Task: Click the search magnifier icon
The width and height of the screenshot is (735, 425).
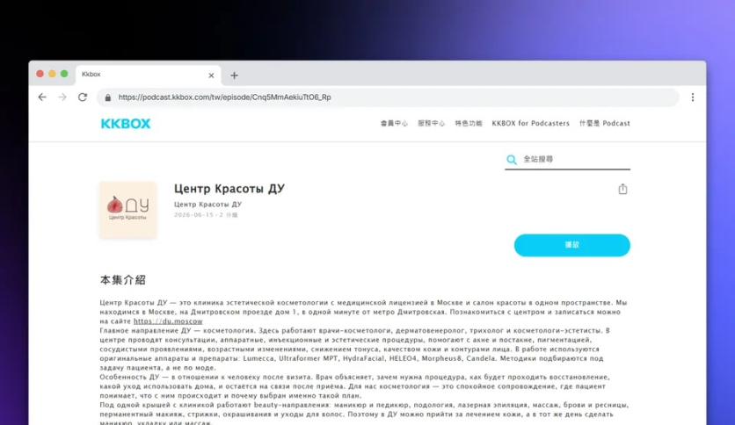Action: (x=512, y=160)
